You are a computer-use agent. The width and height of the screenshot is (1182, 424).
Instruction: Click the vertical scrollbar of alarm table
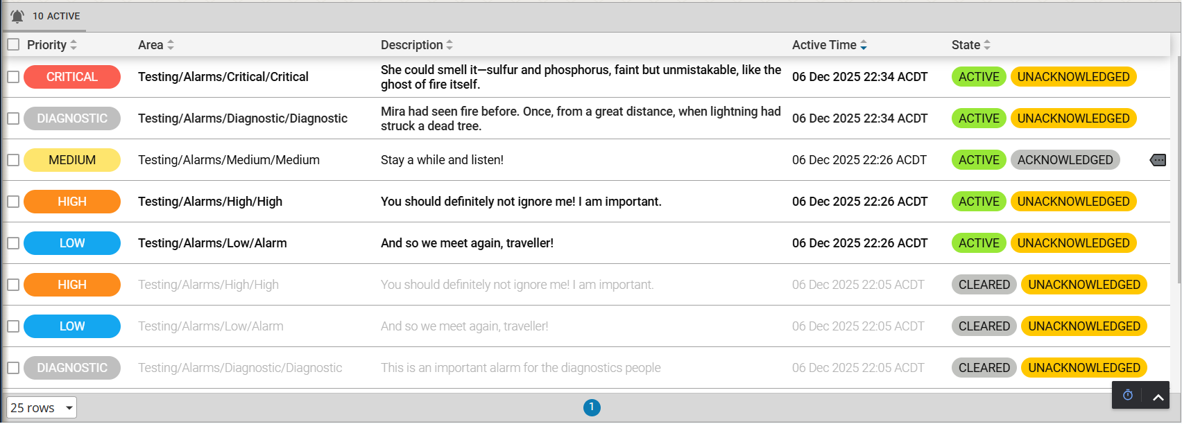tap(1178, 166)
